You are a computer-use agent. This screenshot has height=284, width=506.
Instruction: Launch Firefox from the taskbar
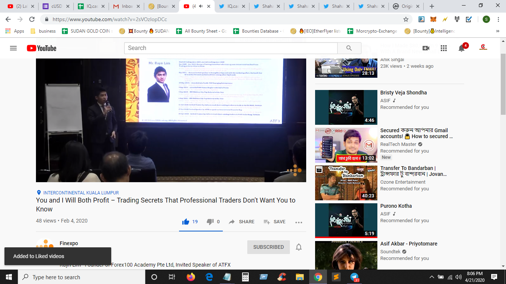(x=191, y=277)
